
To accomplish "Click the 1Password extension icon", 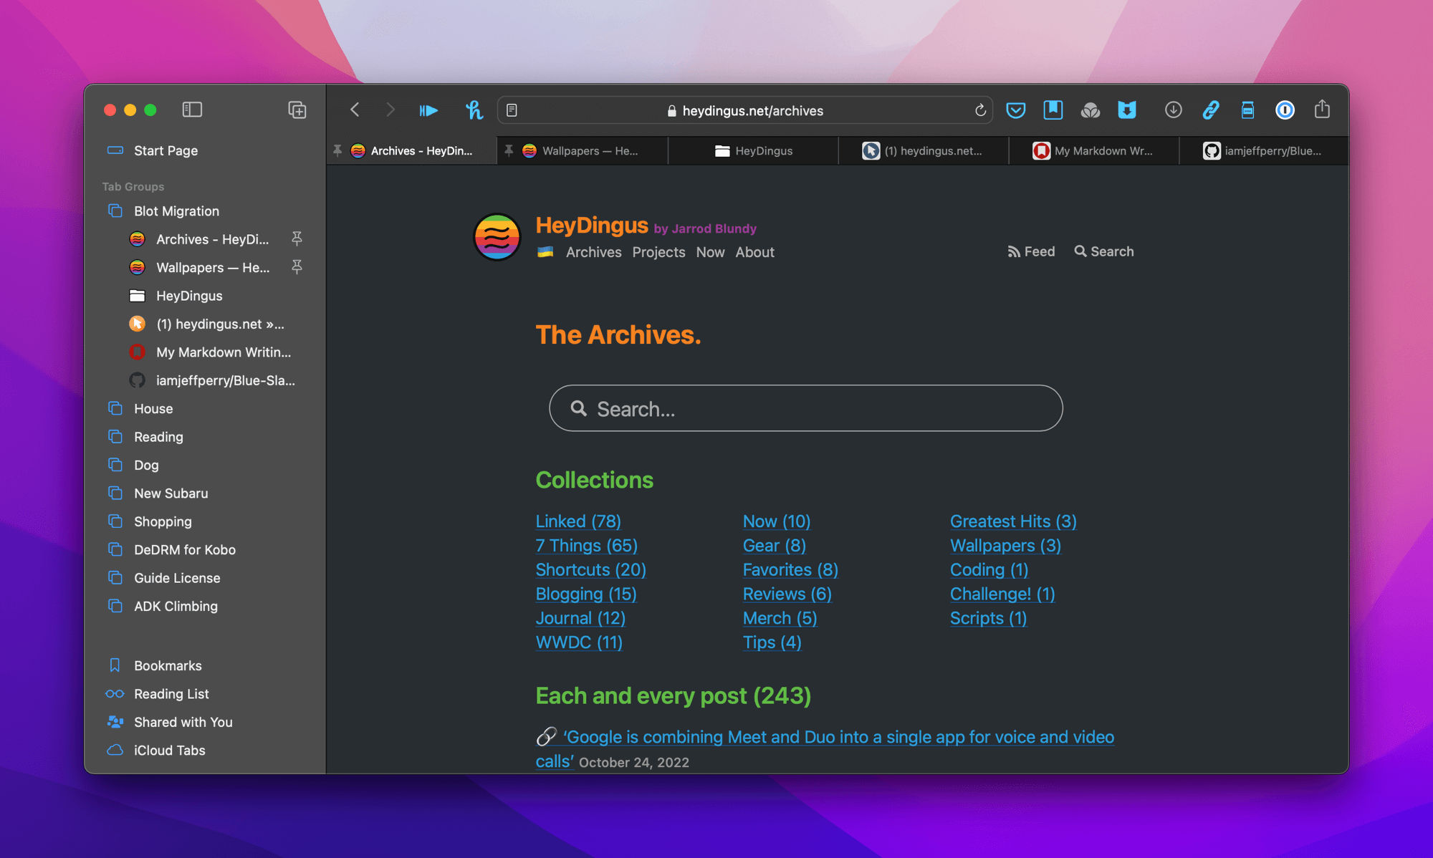I will click(x=1285, y=110).
